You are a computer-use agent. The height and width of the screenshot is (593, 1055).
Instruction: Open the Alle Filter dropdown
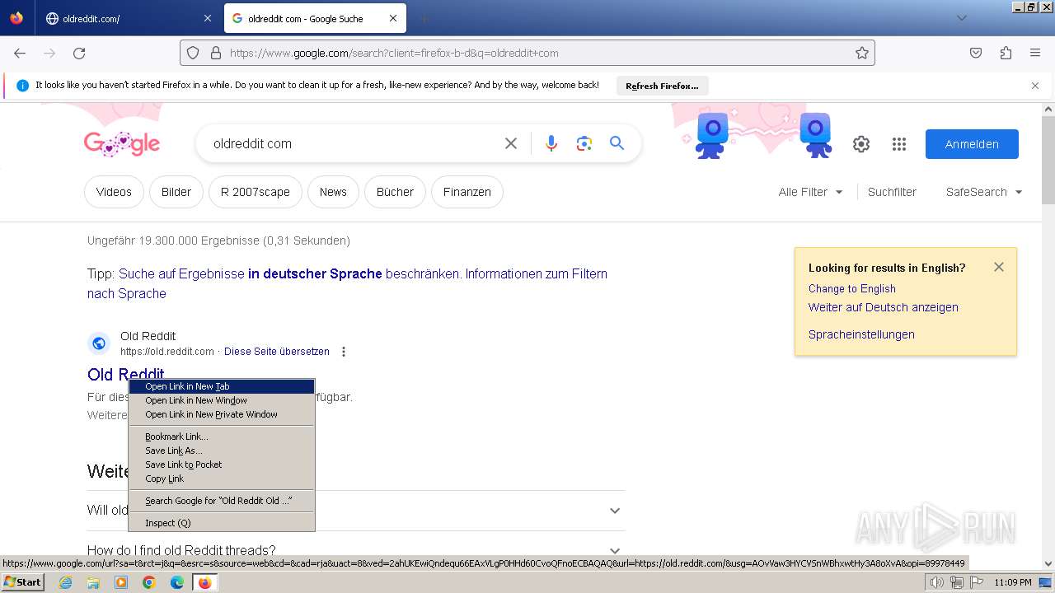pyautogui.click(x=810, y=192)
